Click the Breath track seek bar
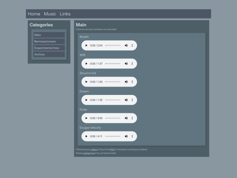The image size is (237, 178). pos(113,45)
